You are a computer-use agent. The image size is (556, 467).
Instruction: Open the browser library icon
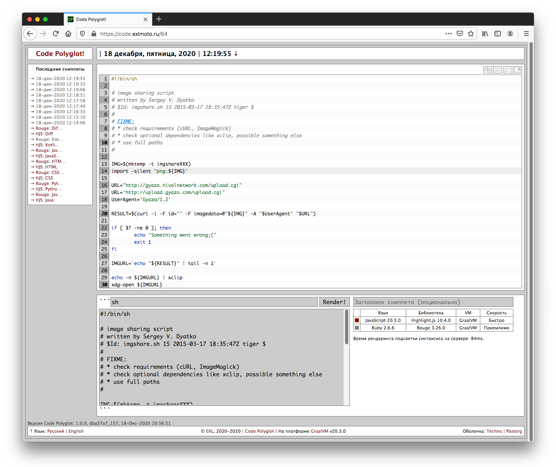pyautogui.click(x=485, y=34)
